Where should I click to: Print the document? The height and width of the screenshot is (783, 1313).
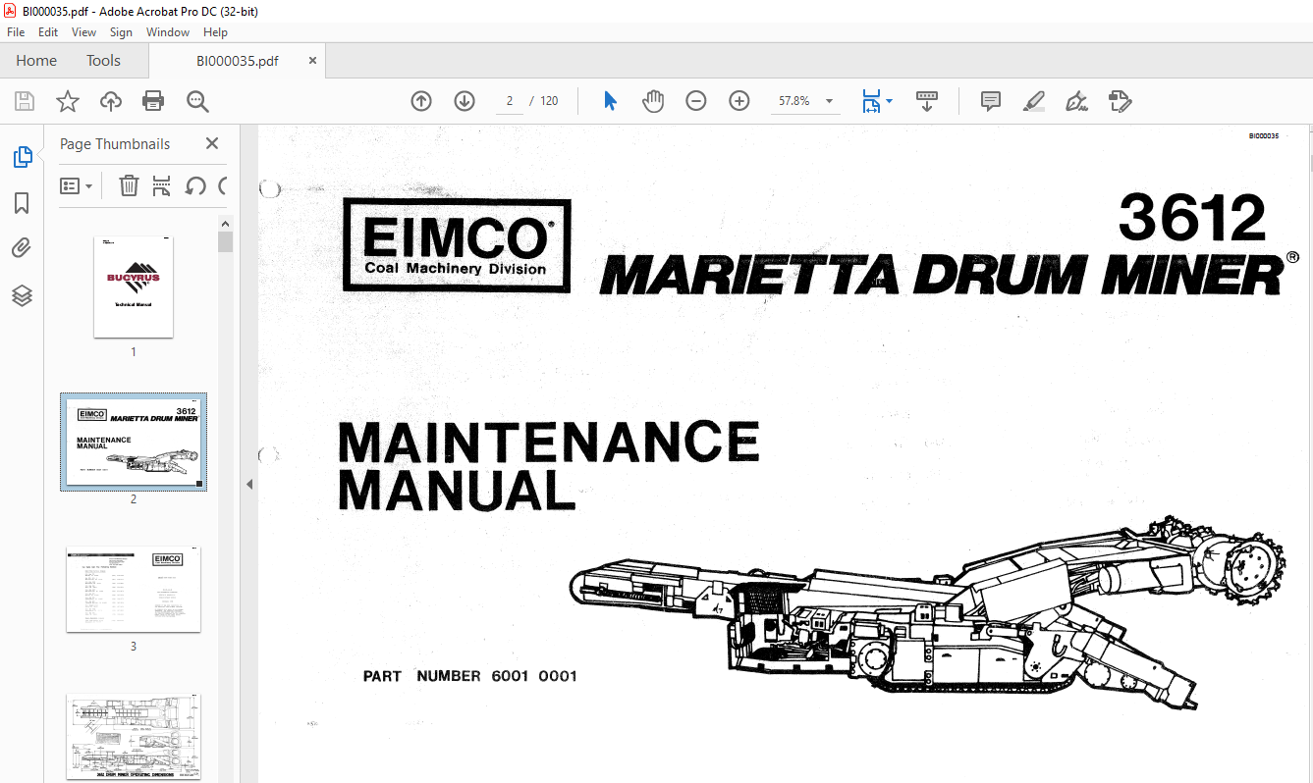coord(153,101)
